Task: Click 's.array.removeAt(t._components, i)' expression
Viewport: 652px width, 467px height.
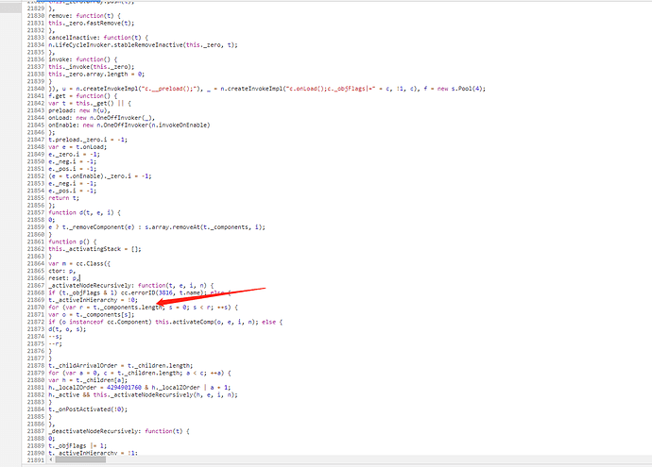Action: pyautogui.click(x=204, y=227)
